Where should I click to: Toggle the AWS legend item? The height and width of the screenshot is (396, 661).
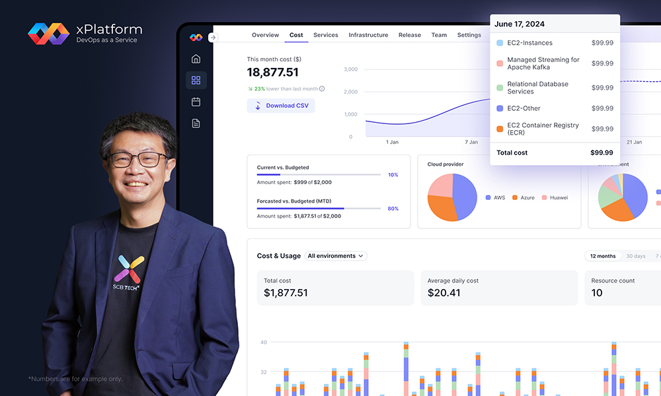click(494, 197)
